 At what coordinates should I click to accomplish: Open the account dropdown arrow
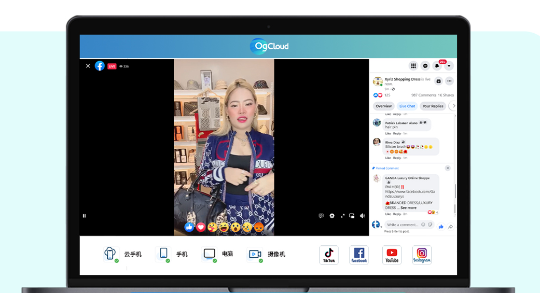coord(449,66)
